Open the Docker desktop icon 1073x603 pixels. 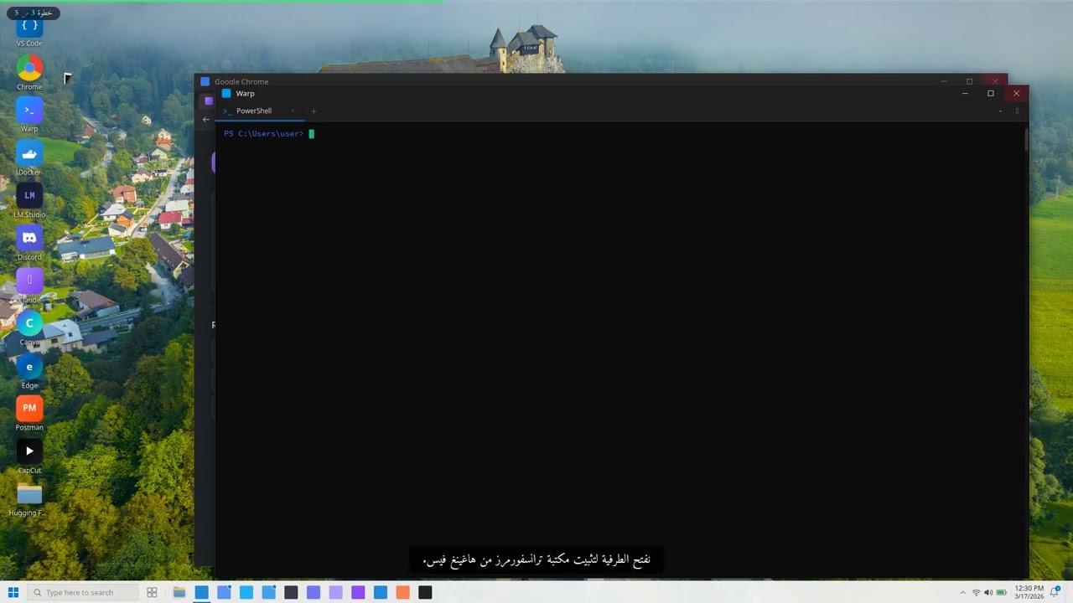coord(29,157)
